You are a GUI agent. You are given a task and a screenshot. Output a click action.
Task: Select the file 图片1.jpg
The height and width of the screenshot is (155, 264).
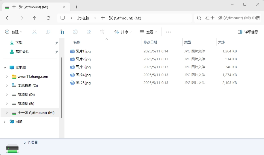83,51
